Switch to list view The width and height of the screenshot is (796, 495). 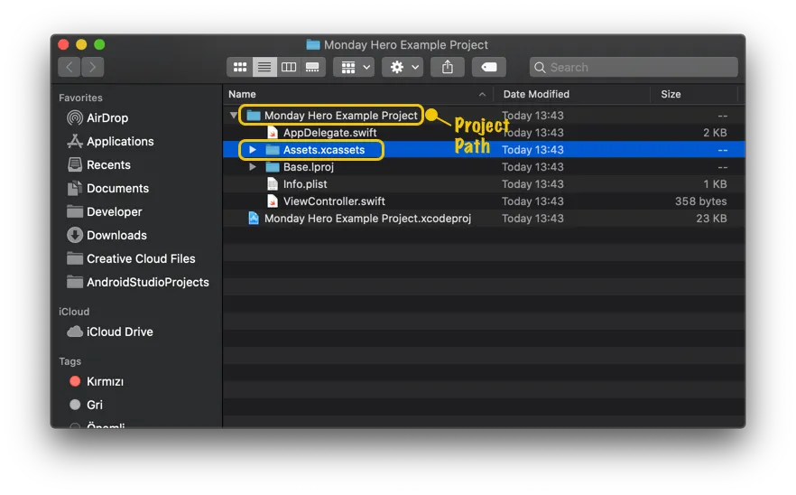coord(264,67)
